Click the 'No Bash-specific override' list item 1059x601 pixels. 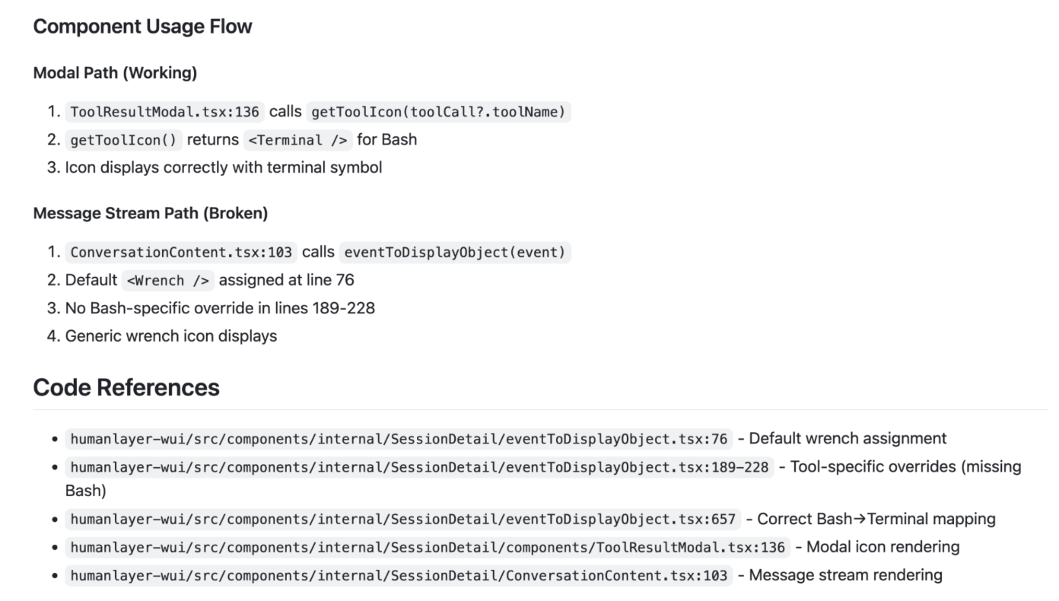click(220, 308)
